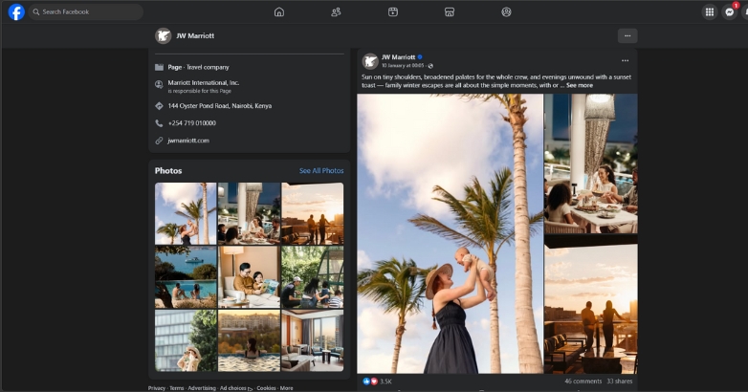Click JW Marriott page title in header
Image resolution: width=748 pixels, height=392 pixels.
[195, 35]
